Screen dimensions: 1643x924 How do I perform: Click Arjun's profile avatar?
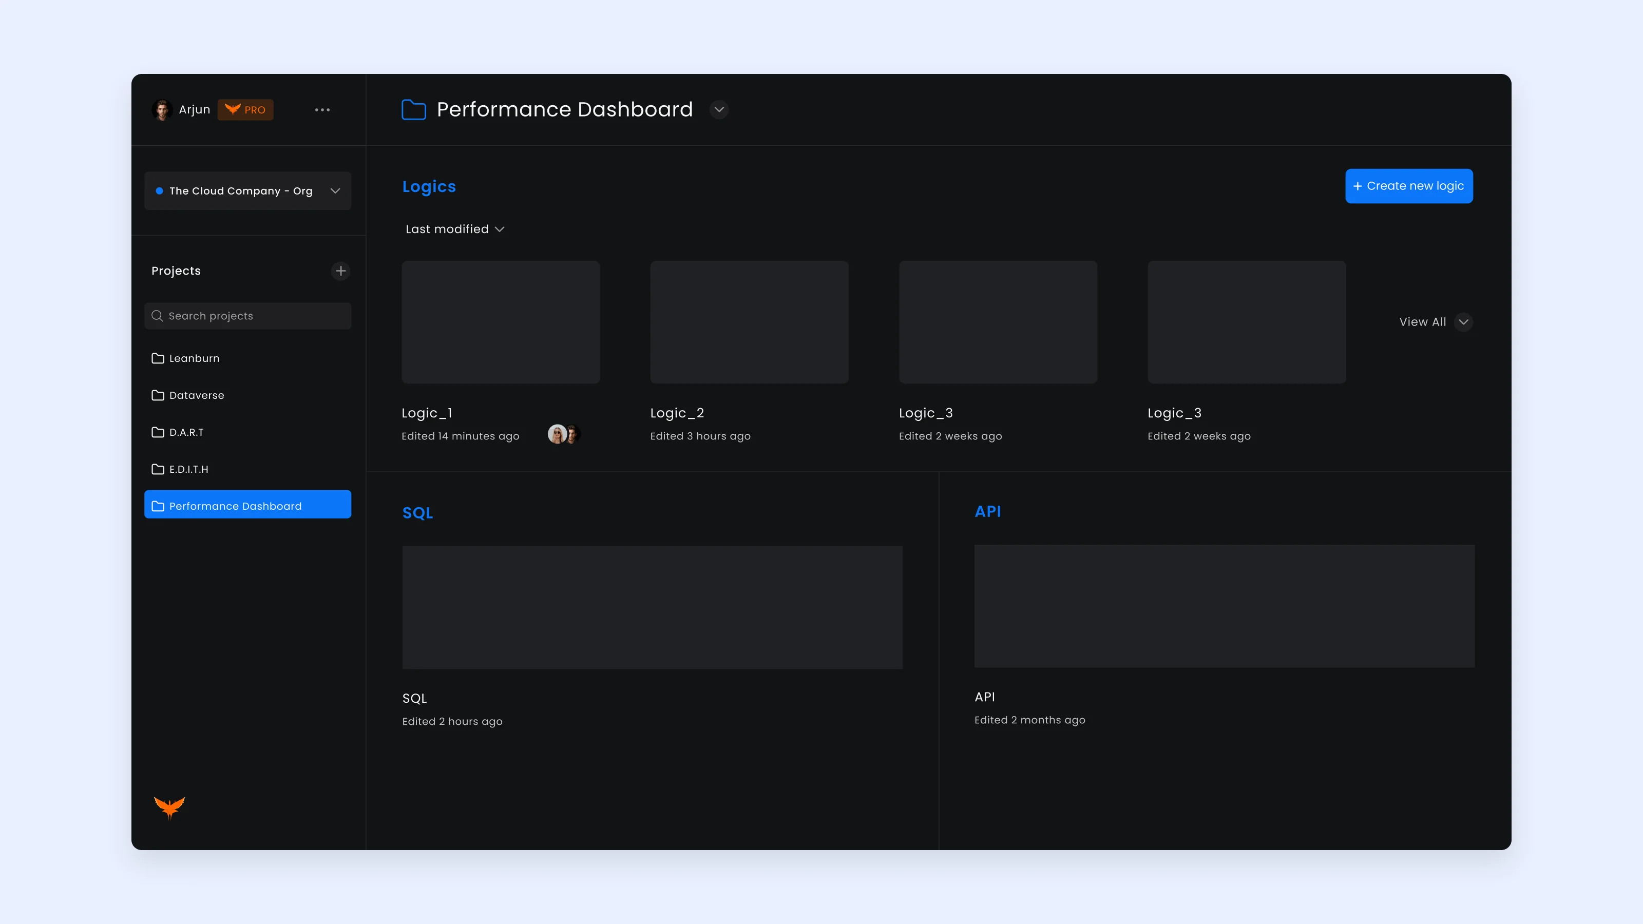coord(162,110)
